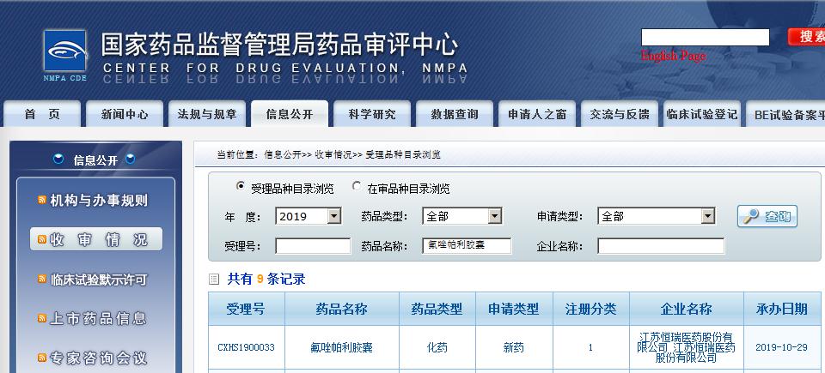This screenshot has height=373, width=825.
Task: Open the 法规与规章 tab
Action: pos(207,114)
